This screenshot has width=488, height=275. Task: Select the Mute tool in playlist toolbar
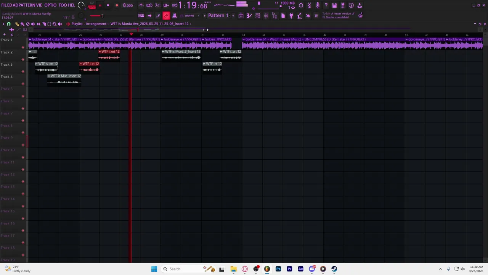(x=33, y=24)
